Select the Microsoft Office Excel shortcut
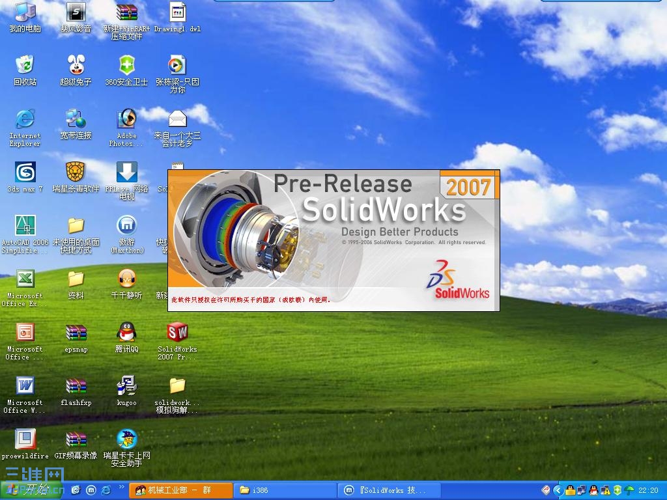 tap(25, 288)
